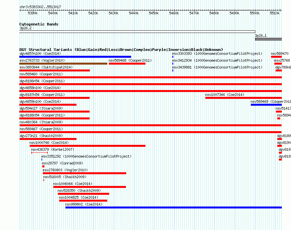Click the esv25768 label

(282, 60)
